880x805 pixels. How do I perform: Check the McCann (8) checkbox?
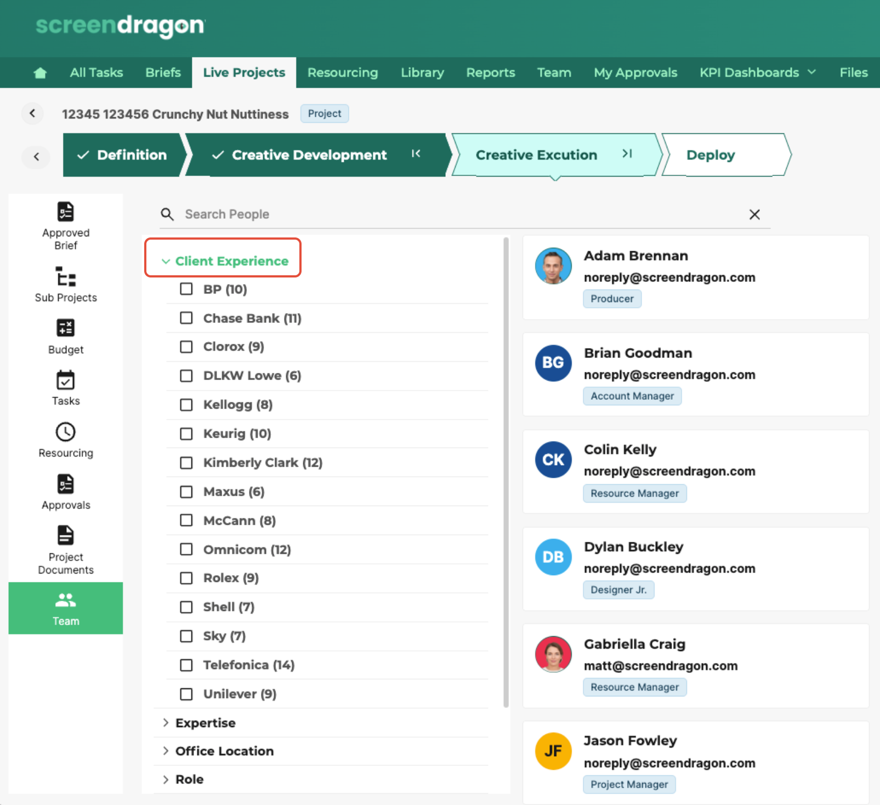click(x=186, y=520)
